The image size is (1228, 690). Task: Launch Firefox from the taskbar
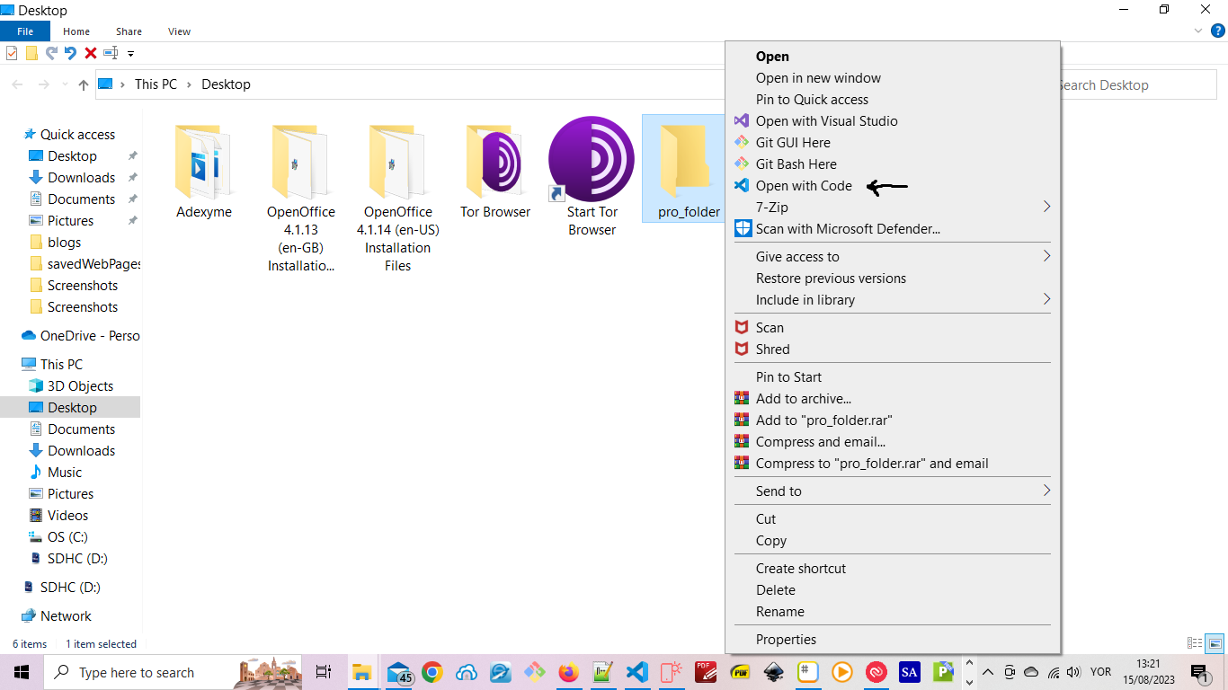(568, 672)
